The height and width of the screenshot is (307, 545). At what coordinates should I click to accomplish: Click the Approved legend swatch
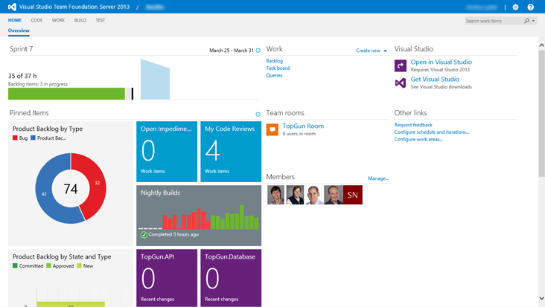(x=48, y=265)
